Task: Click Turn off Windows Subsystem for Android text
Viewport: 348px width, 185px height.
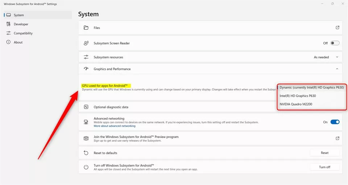Action: coord(124,165)
